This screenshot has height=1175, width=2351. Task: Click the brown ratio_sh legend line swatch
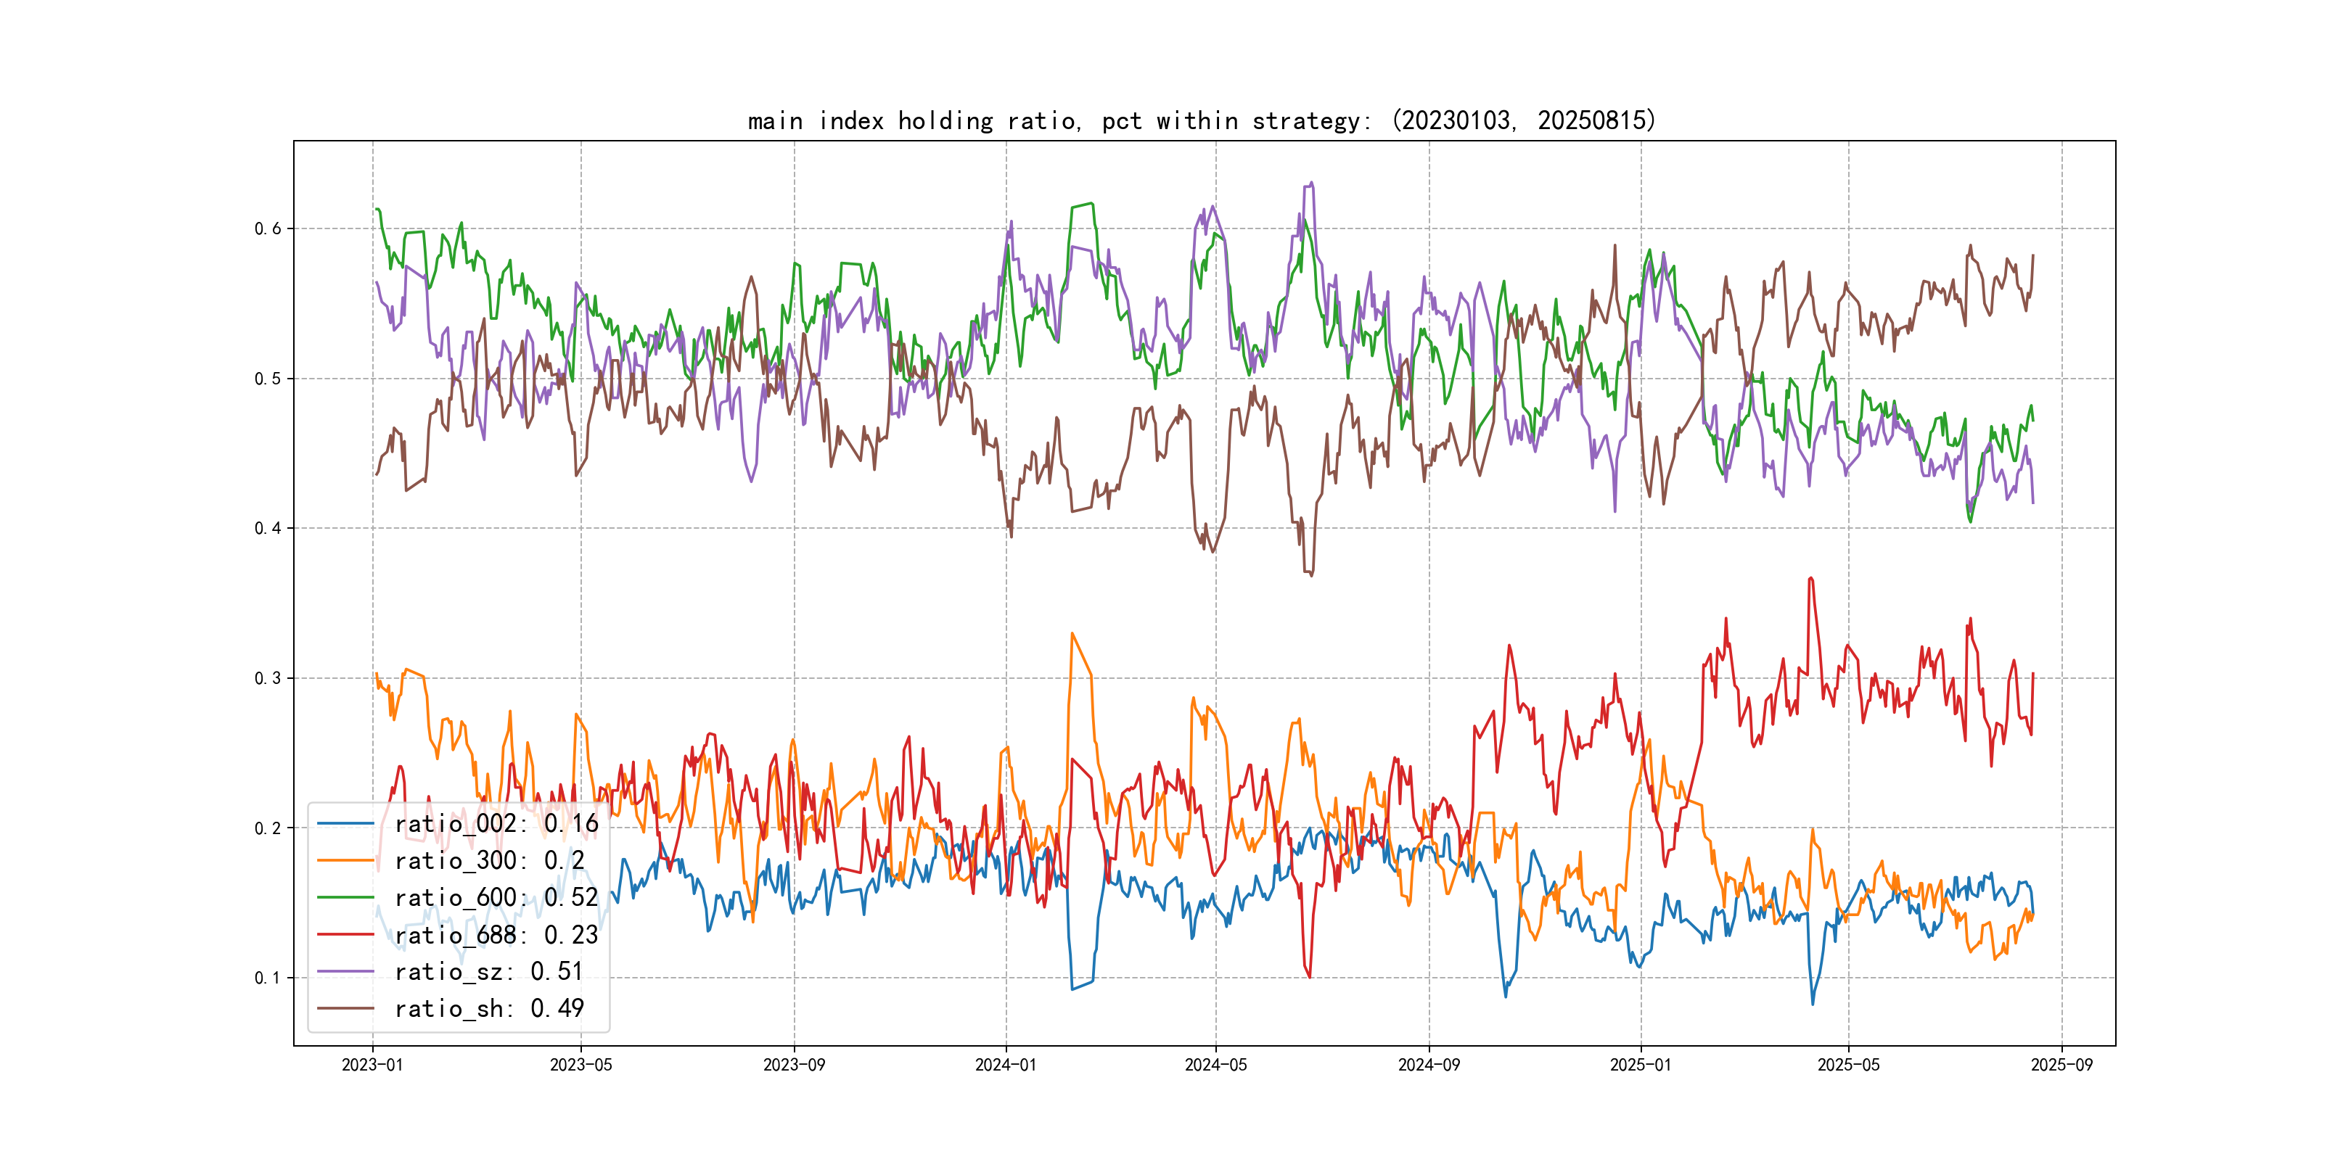[346, 1008]
